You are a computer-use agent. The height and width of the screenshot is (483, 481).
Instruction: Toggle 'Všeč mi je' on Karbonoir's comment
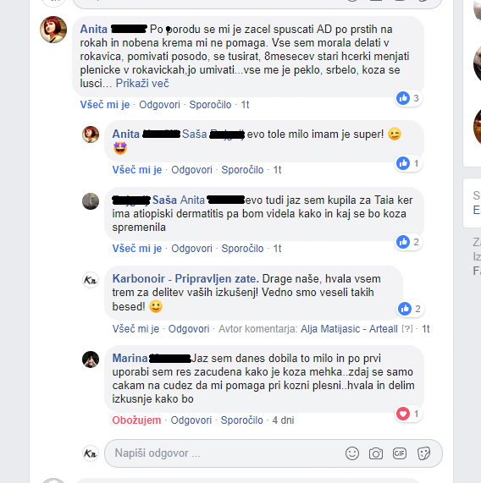pos(135,329)
